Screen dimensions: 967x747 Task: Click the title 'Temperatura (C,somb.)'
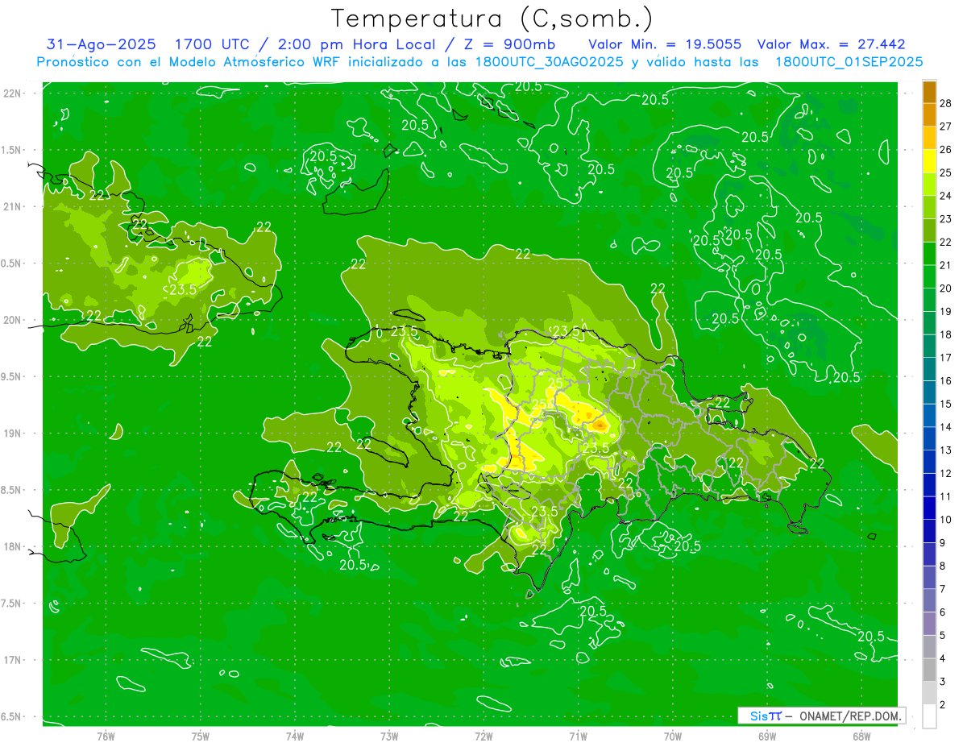point(492,19)
